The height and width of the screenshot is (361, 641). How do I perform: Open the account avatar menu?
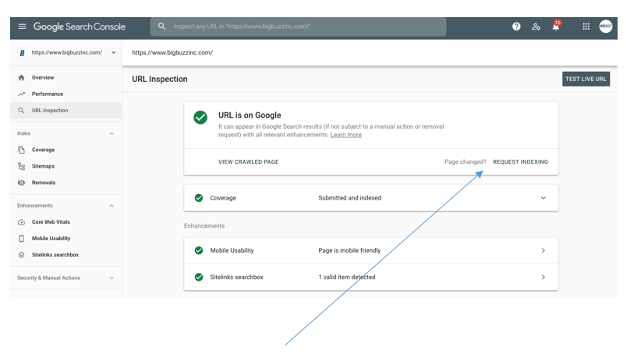[605, 27]
